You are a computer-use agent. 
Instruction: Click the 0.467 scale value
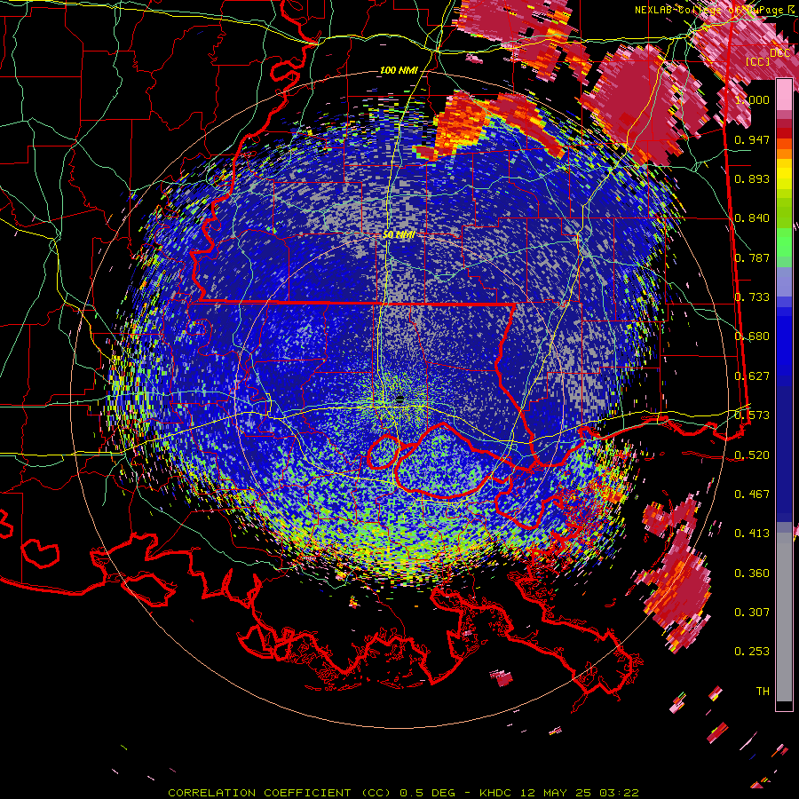752,494
